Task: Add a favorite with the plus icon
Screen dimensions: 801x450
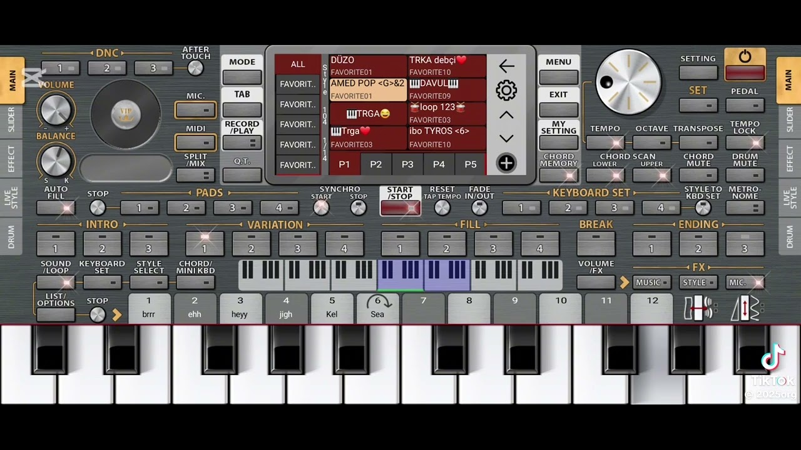Action: coord(506,163)
